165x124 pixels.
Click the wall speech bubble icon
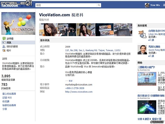4,38
